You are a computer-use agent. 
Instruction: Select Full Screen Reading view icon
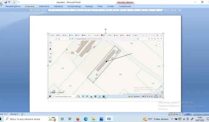click(174, 114)
